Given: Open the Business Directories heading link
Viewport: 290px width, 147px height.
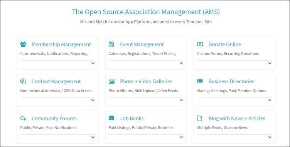Looking at the screenshot, I should [x=231, y=81].
